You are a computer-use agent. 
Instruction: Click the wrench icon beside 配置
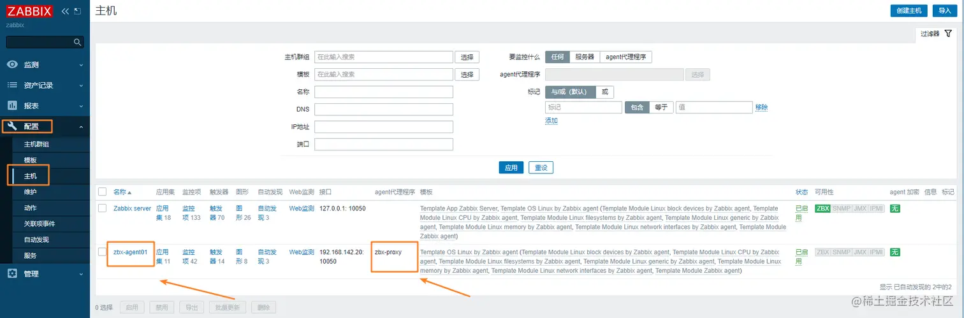[12, 126]
